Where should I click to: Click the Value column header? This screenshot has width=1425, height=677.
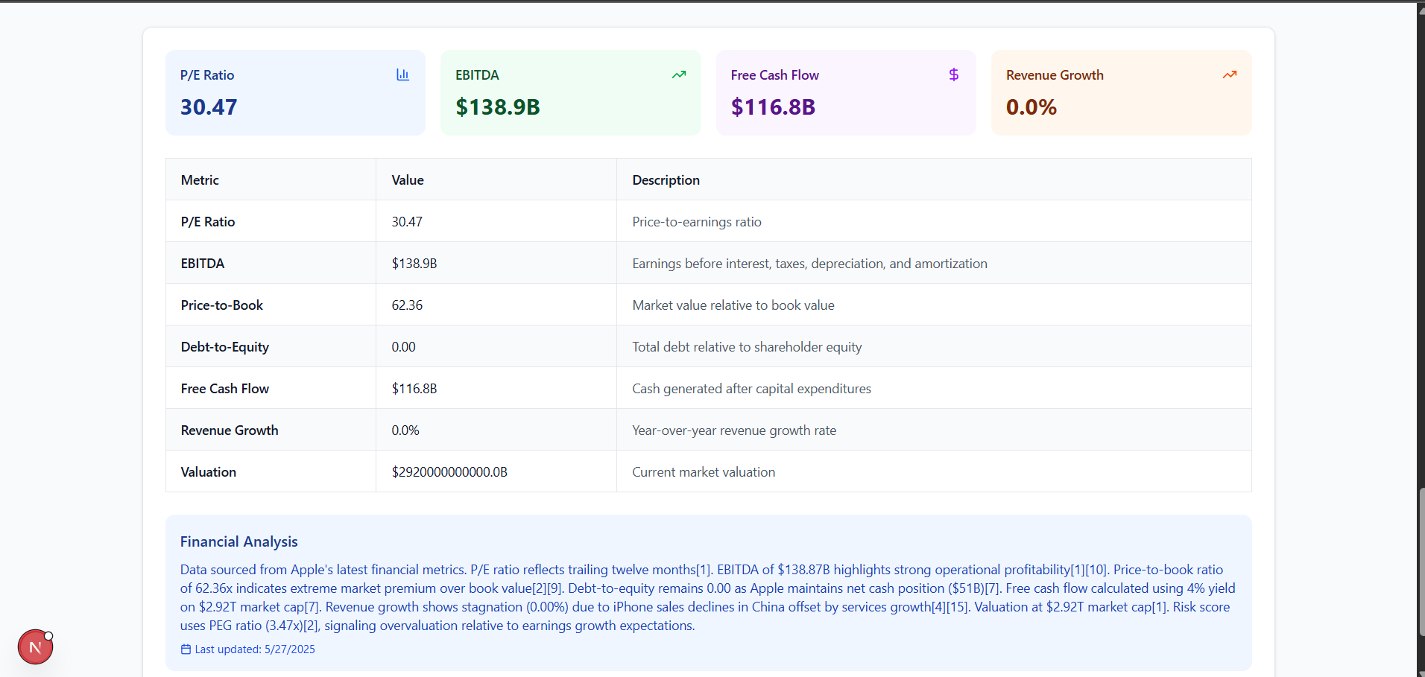point(408,180)
